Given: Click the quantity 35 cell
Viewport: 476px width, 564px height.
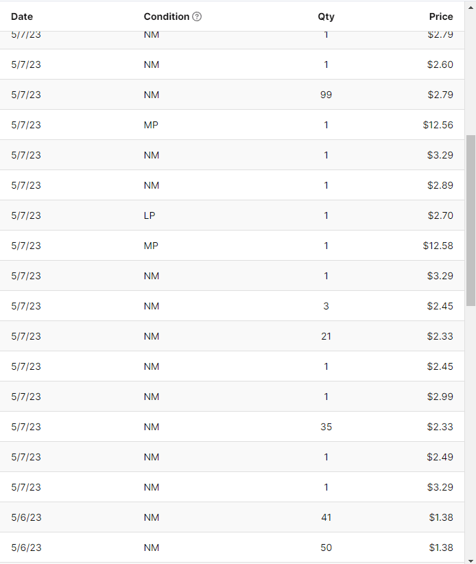Looking at the screenshot, I should coord(326,427).
